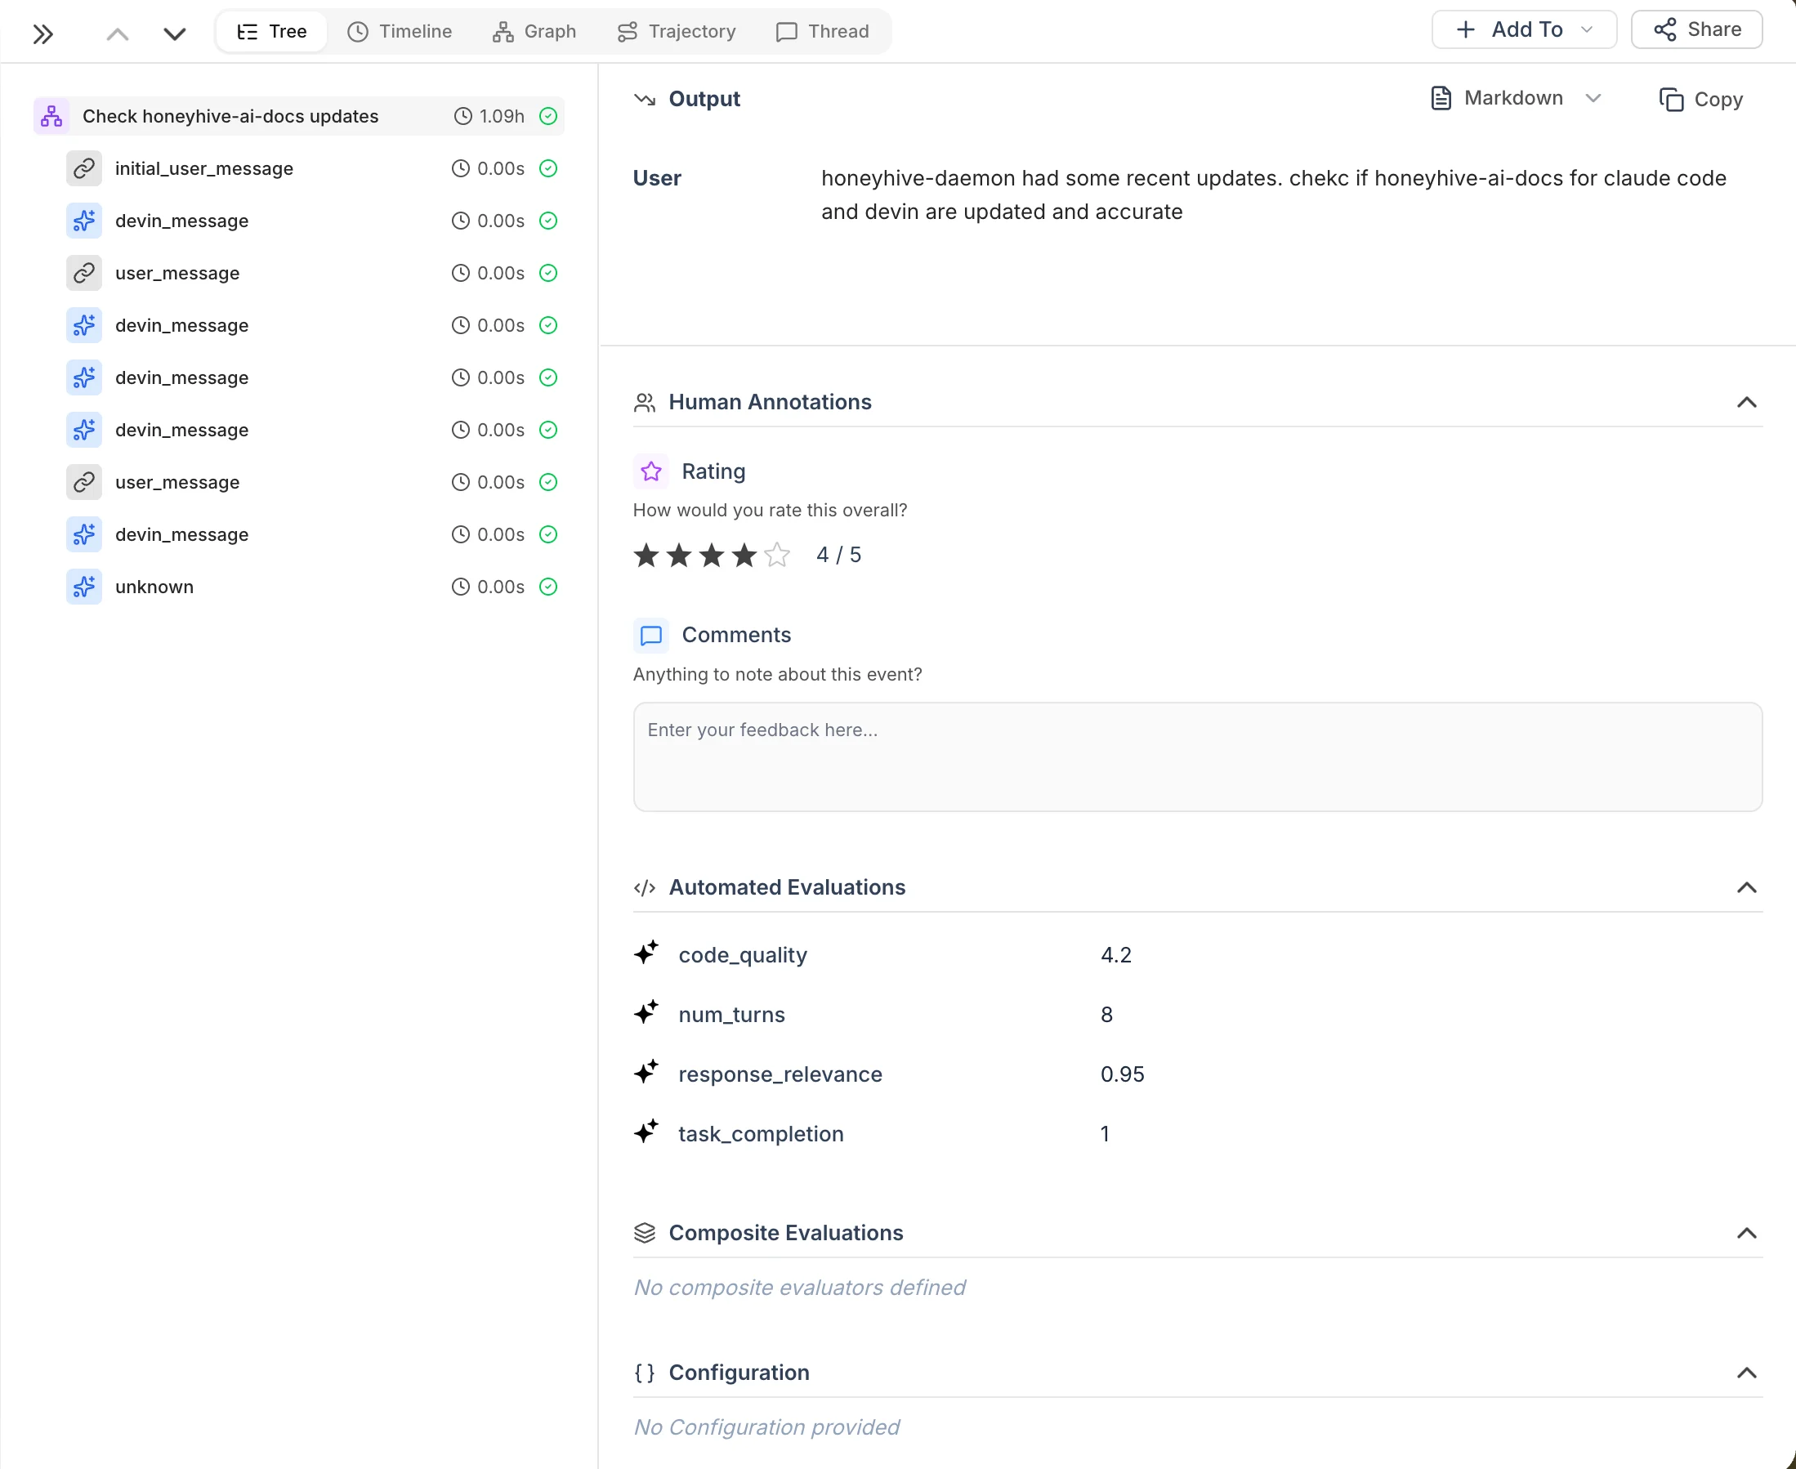Set rating to five stars
Screen dimensions: 1796x1469
(777, 555)
